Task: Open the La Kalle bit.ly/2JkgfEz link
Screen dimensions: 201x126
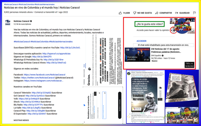Action: point(31,108)
